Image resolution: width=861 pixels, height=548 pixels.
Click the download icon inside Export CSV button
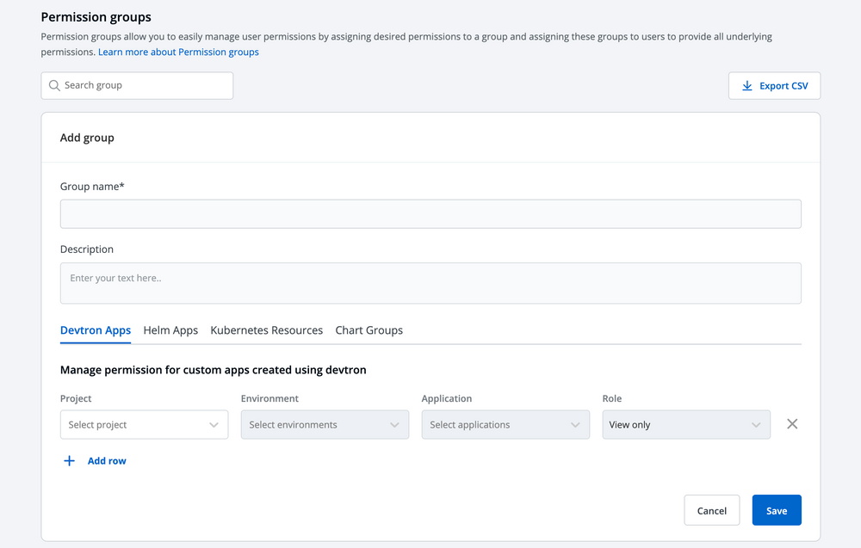(746, 85)
